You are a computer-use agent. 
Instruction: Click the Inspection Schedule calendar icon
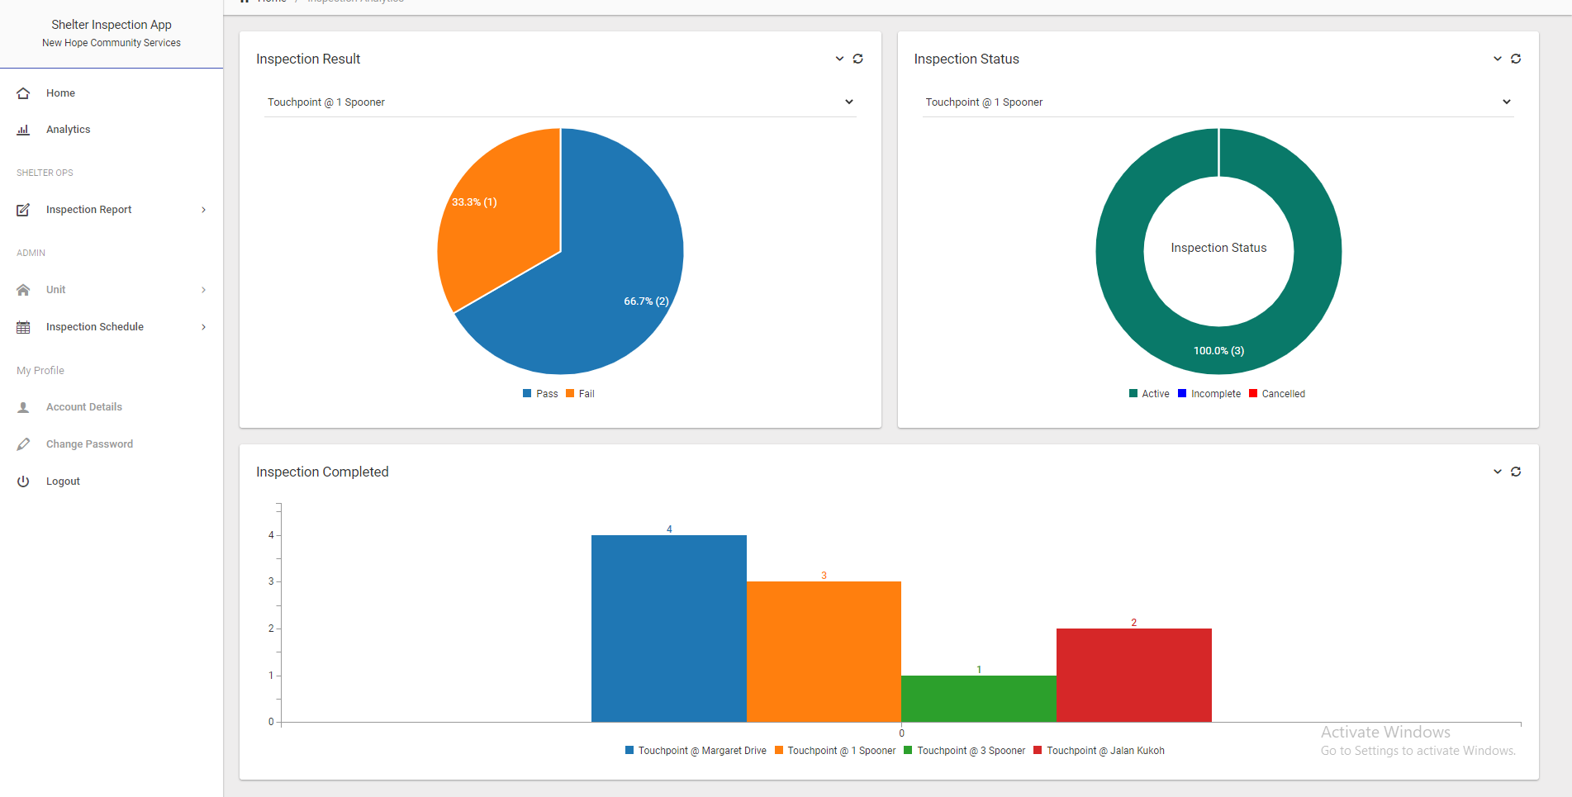coord(23,327)
